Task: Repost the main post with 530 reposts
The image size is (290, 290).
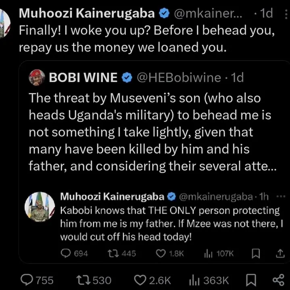Action: (83, 280)
